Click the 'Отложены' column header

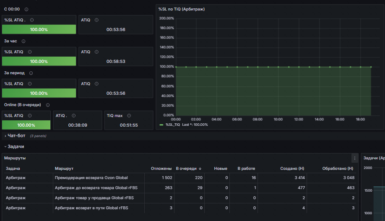tap(161, 169)
